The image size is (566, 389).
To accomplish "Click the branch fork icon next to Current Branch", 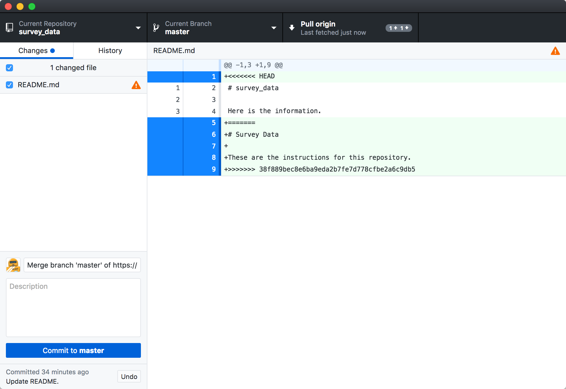I will click(x=157, y=28).
